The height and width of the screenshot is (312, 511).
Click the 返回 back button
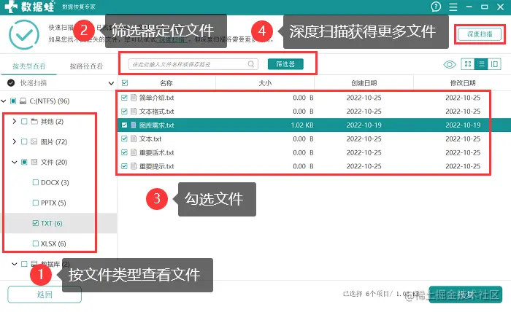pyautogui.click(x=45, y=295)
